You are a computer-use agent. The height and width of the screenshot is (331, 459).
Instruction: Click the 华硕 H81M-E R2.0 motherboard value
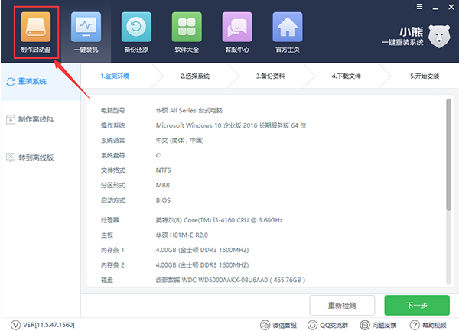pyautogui.click(x=182, y=235)
